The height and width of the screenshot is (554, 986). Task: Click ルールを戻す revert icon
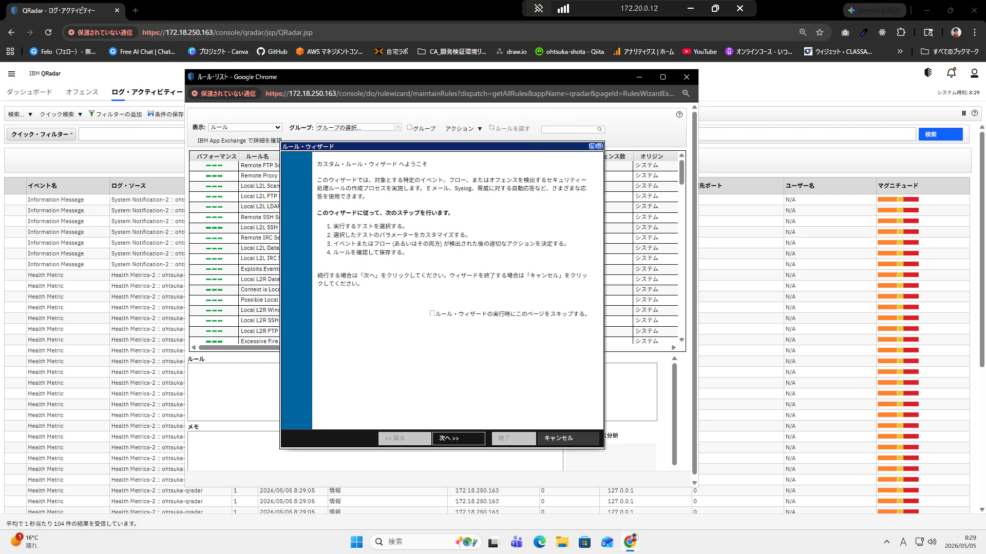(x=491, y=127)
